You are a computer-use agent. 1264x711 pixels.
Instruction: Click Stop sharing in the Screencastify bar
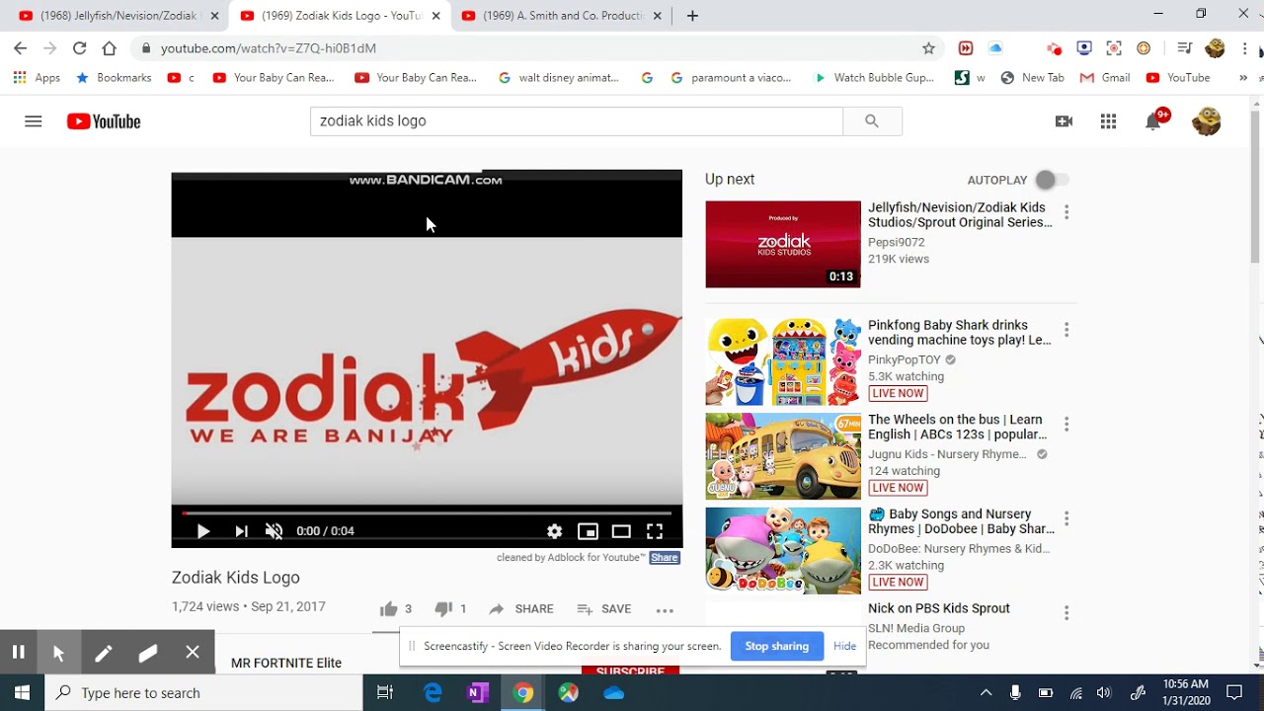click(776, 646)
